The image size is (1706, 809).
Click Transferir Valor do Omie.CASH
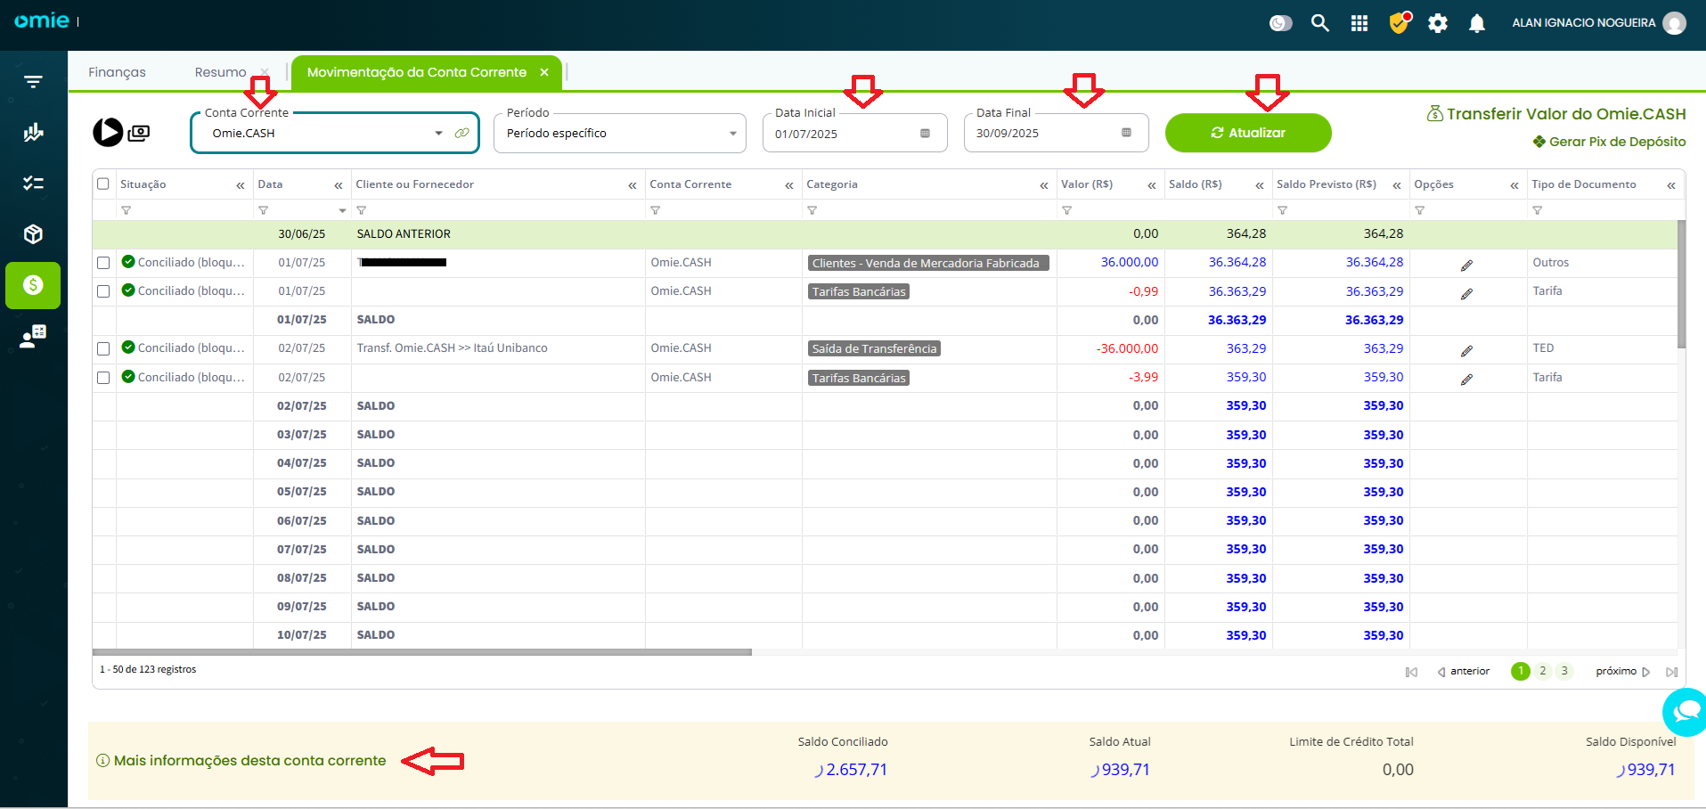[x=1556, y=114]
